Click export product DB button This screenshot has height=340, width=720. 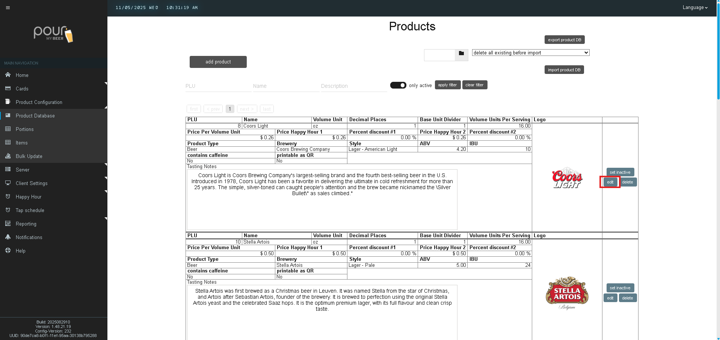click(x=564, y=40)
